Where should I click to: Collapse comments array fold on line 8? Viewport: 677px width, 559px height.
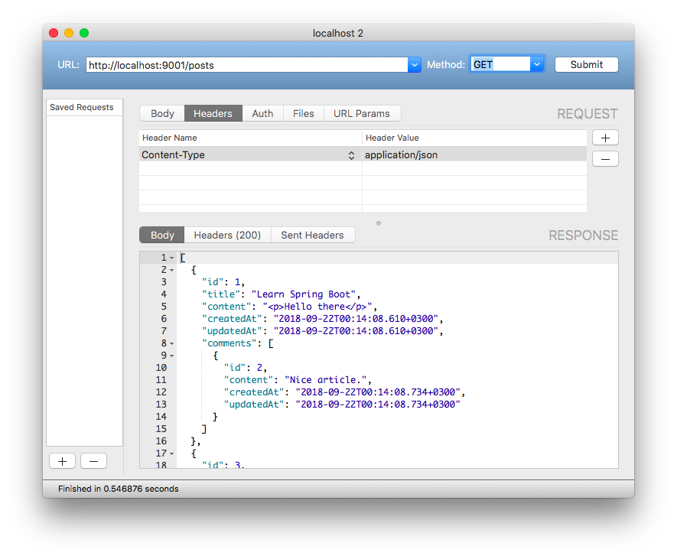[x=172, y=343]
